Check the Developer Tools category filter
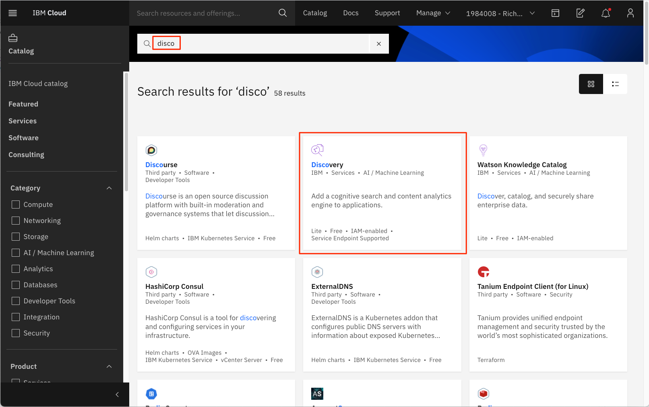 pos(16,301)
